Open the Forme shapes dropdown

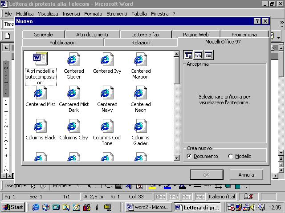point(62,185)
